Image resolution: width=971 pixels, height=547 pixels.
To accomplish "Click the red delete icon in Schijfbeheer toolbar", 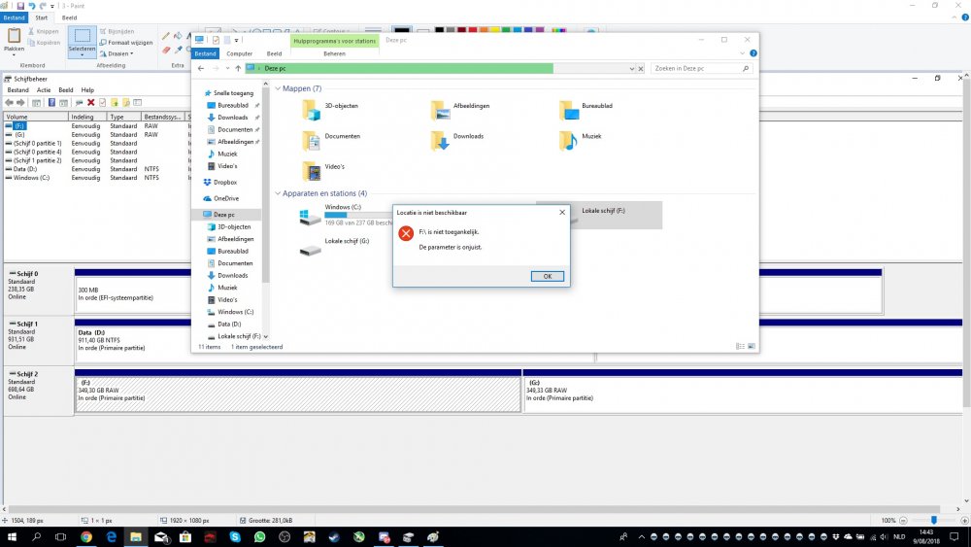I will (x=90, y=102).
